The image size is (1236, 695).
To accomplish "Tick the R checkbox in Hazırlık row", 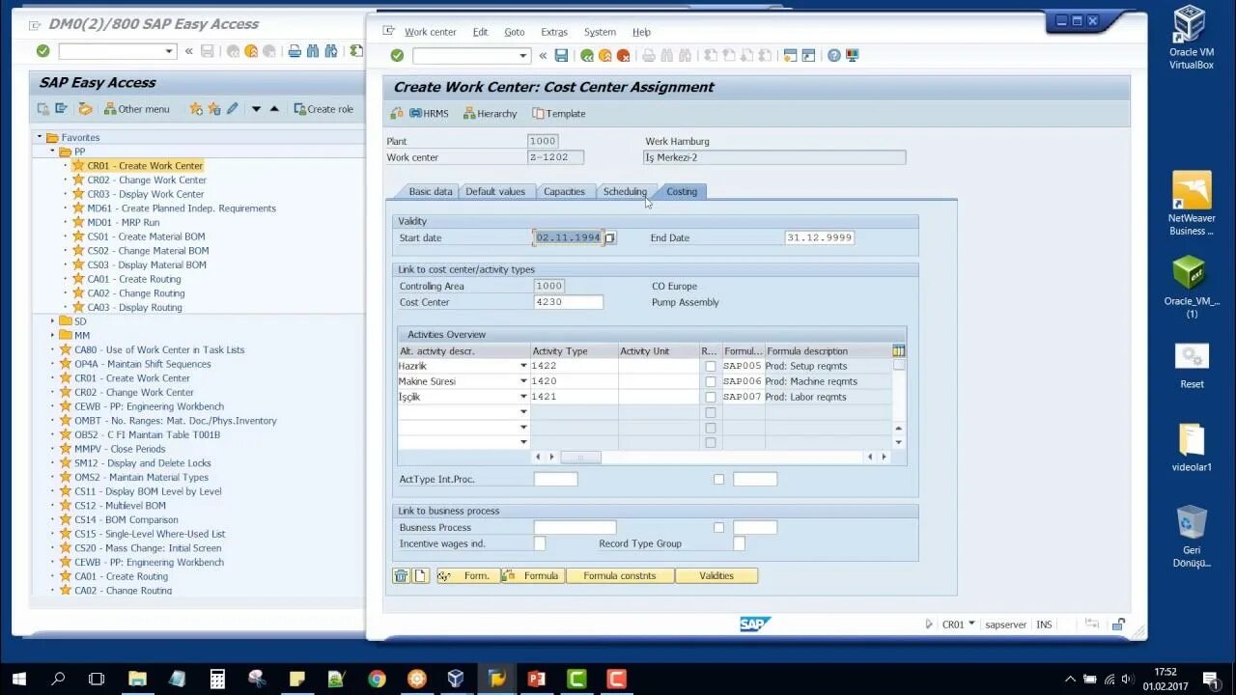I will point(711,367).
